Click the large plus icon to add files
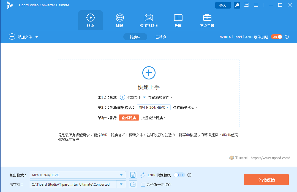This screenshot has height=192, width=297. [x=149, y=73]
